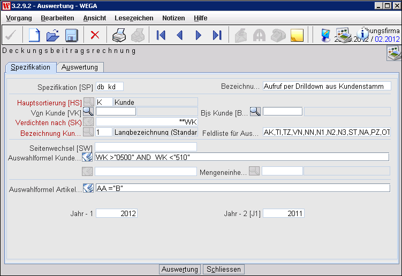Open the Bearbeiten menu
The image size is (402, 276).
57,18
